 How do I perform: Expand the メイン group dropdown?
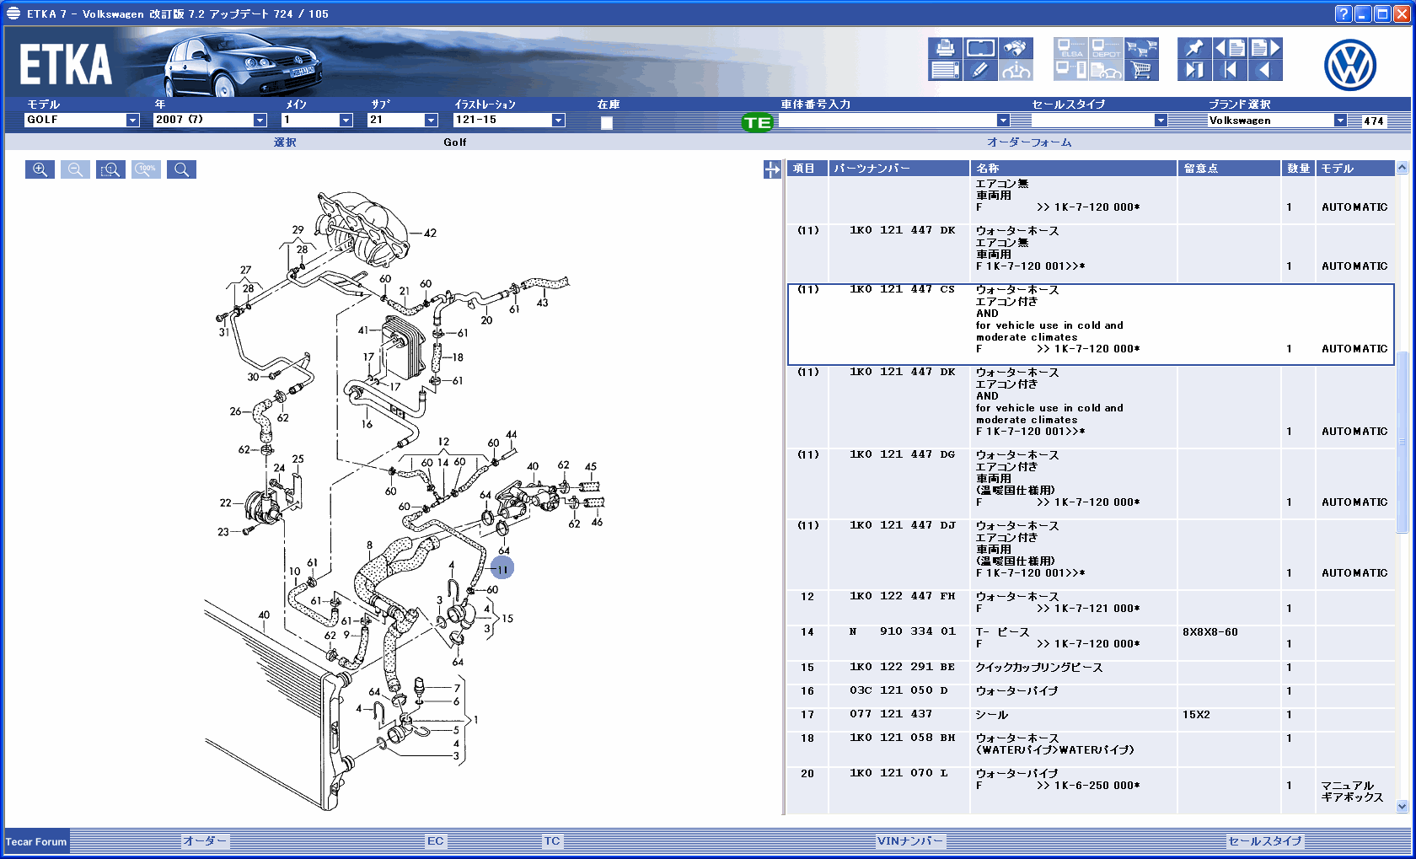point(346,121)
